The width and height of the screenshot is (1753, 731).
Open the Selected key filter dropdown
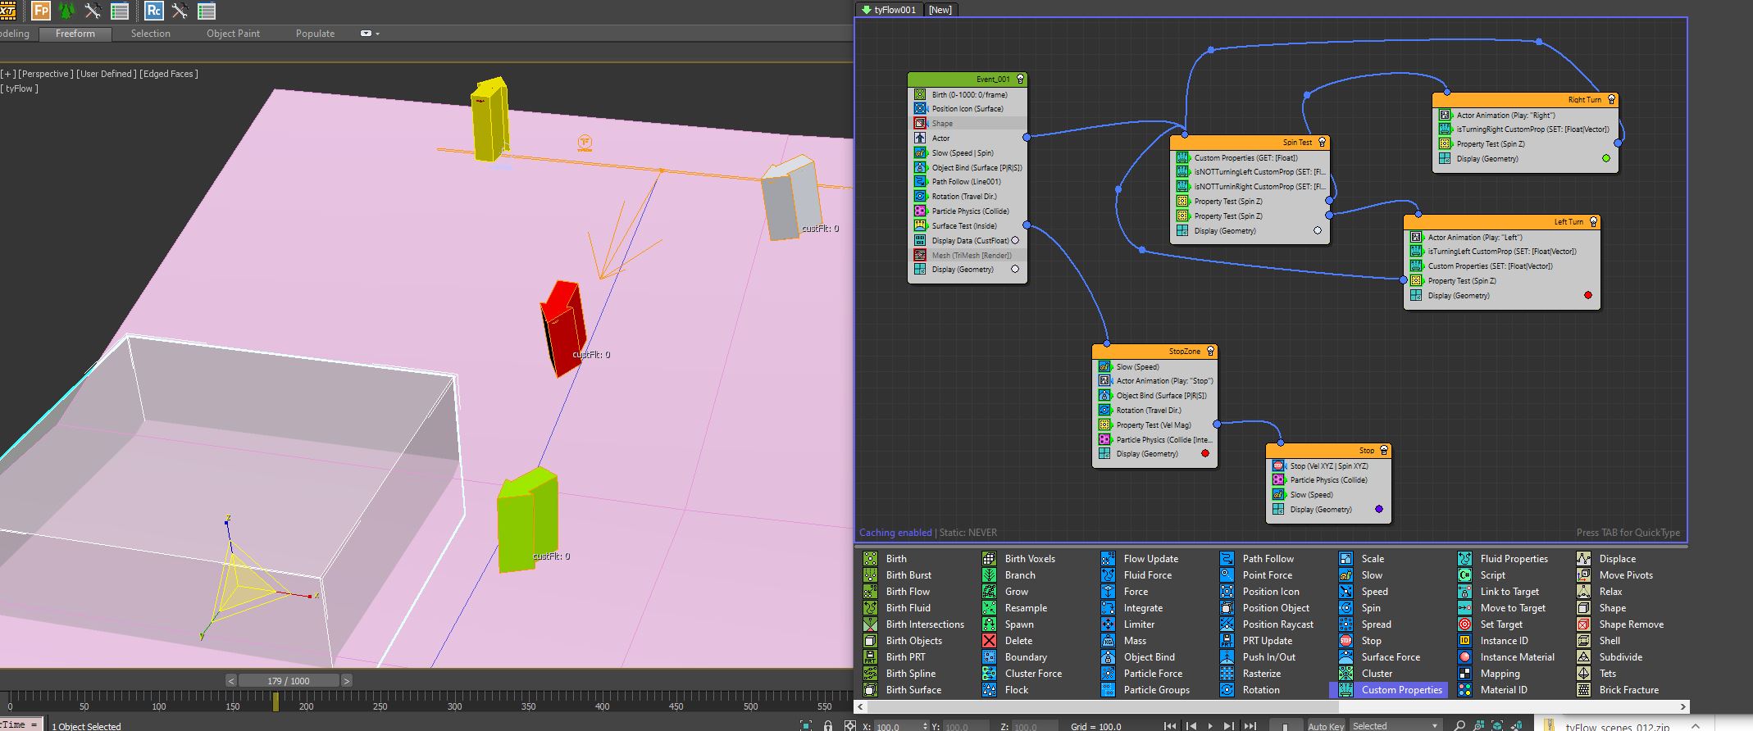click(1395, 726)
